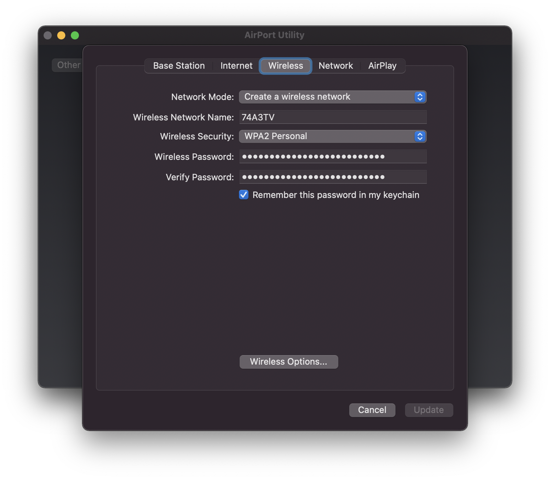Image resolution: width=550 pixels, height=481 pixels.
Task: Open the Network Mode dropdown
Action: point(333,97)
